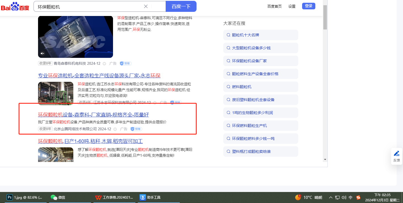Image resolution: width=403 pixels, height=203 pixels.
Task: Search related query 燃料颗粒机
Action: (x=261, y=87)
